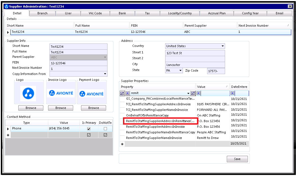Uncheck Is Primary for the Phone contact
The width and height of the screenshot is (296, 176).
tap(89, 129)
